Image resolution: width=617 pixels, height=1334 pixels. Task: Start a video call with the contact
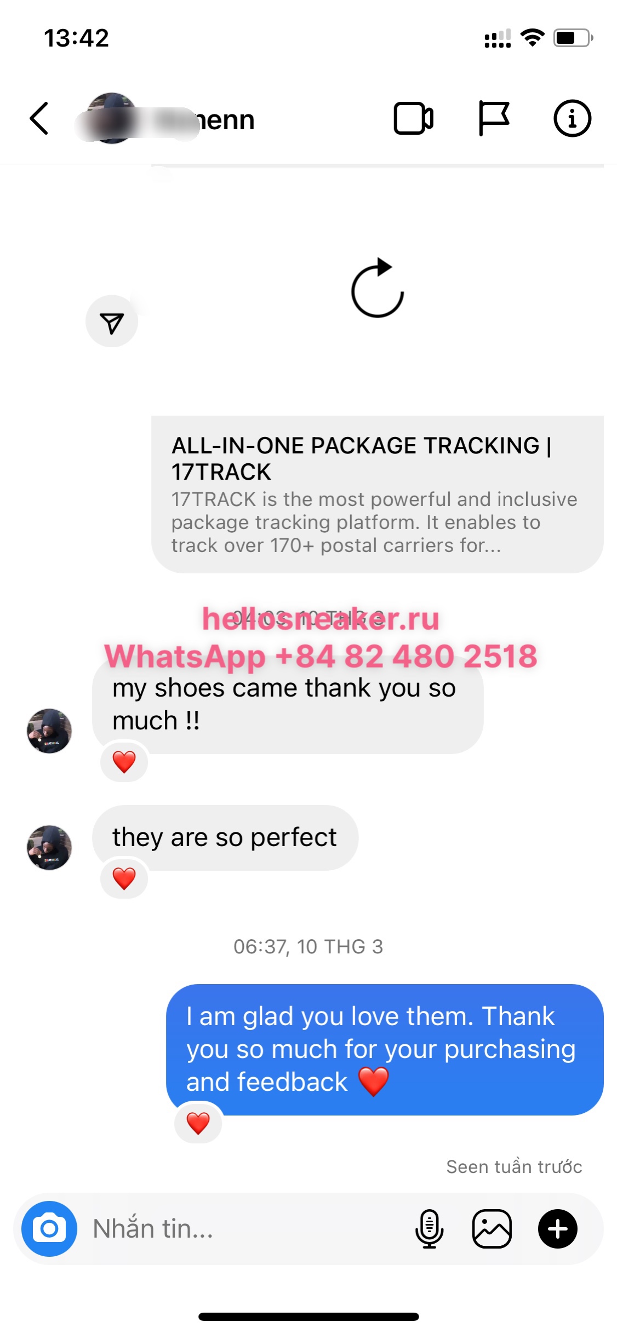click(x=414, y=118)
